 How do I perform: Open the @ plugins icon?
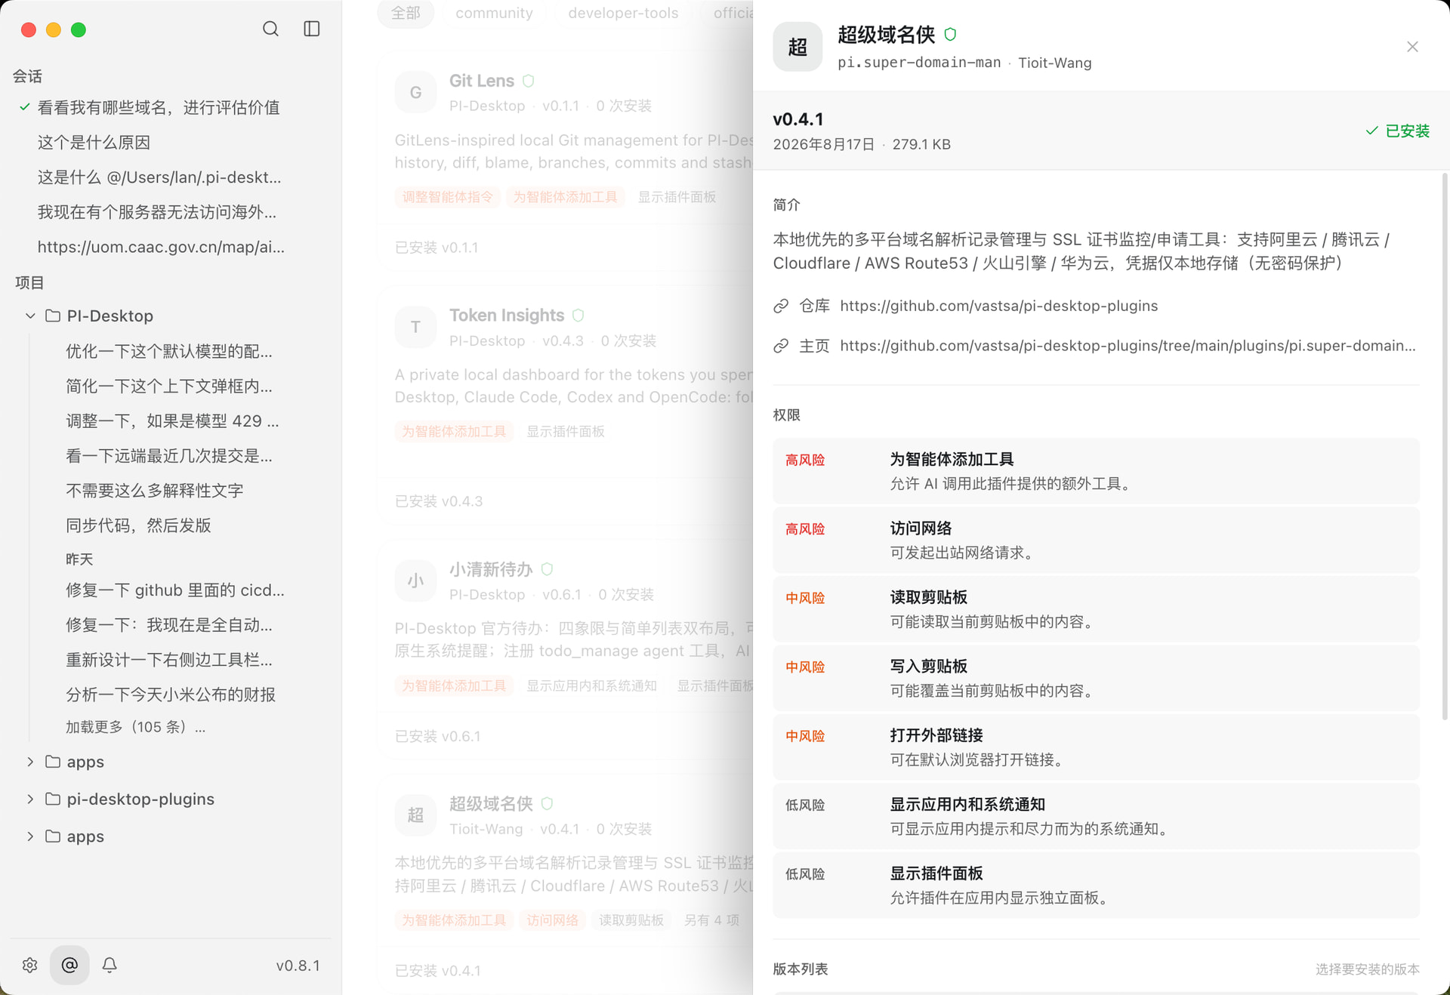point(69,965)
